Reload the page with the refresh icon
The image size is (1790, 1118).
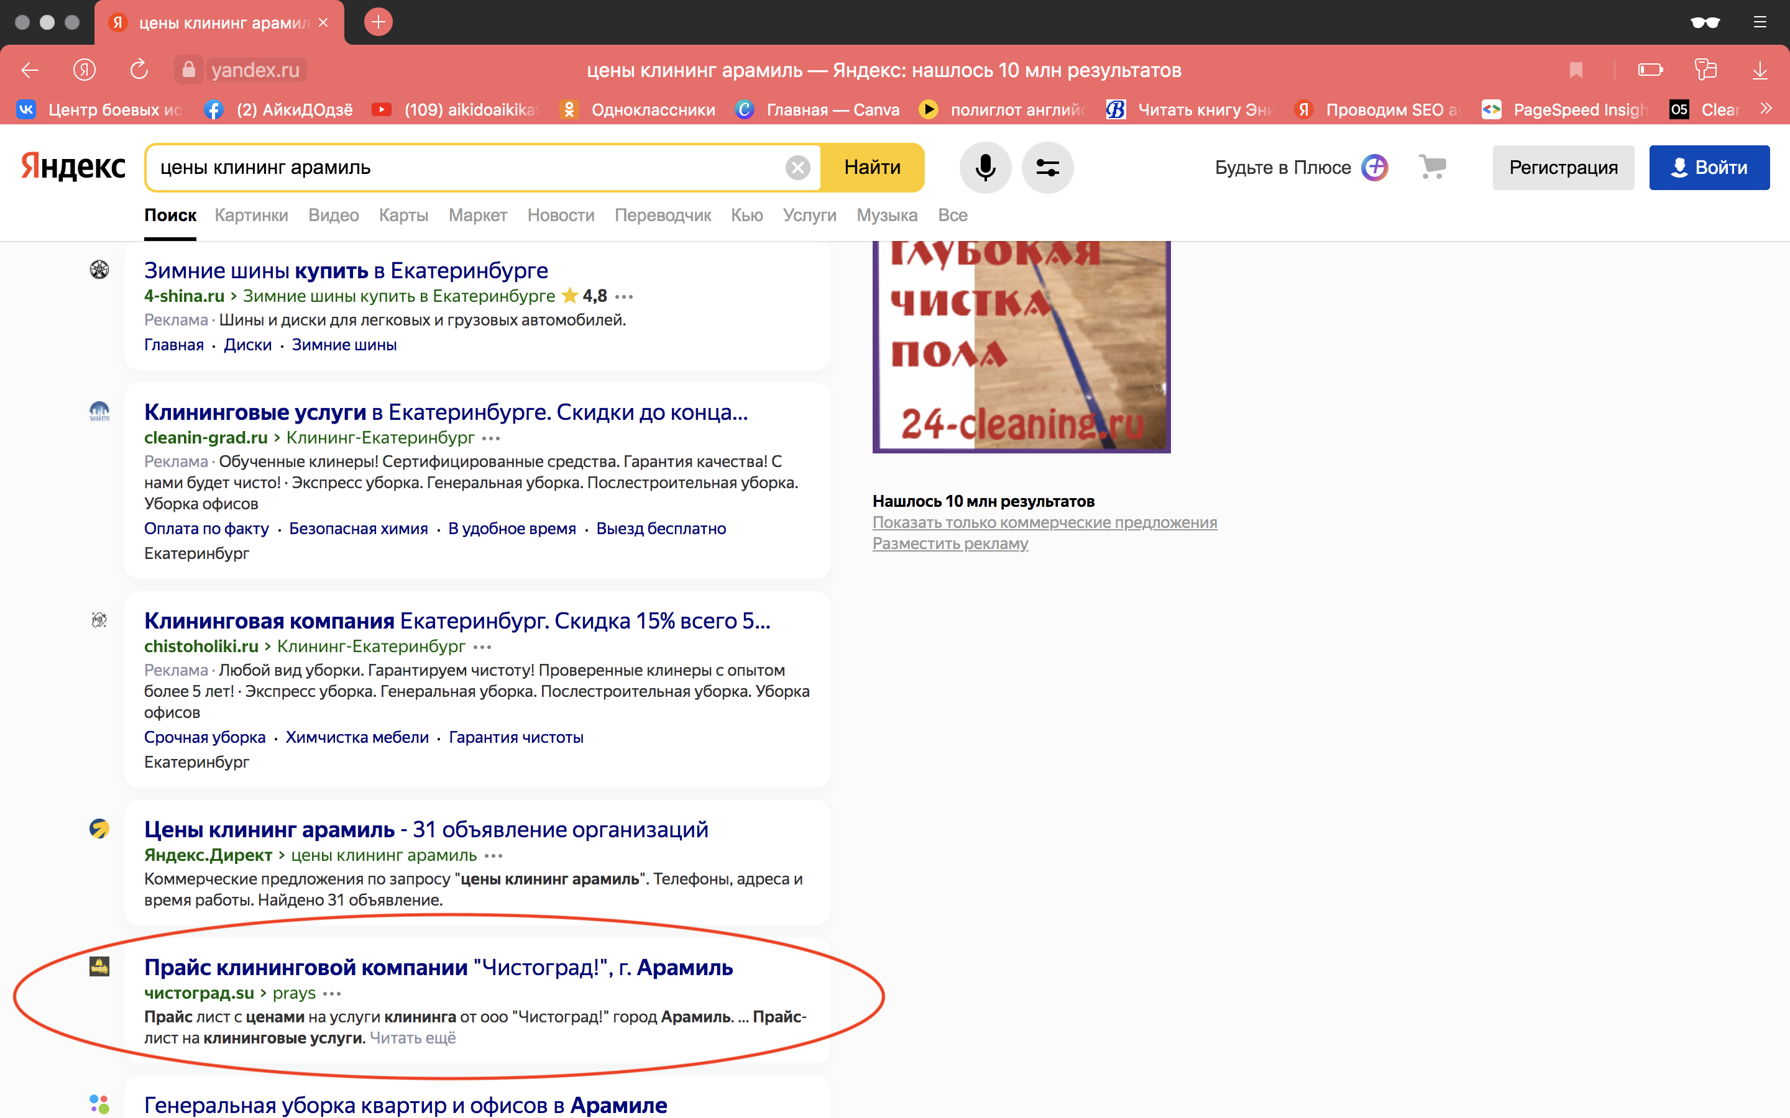(x=139, y=70)
